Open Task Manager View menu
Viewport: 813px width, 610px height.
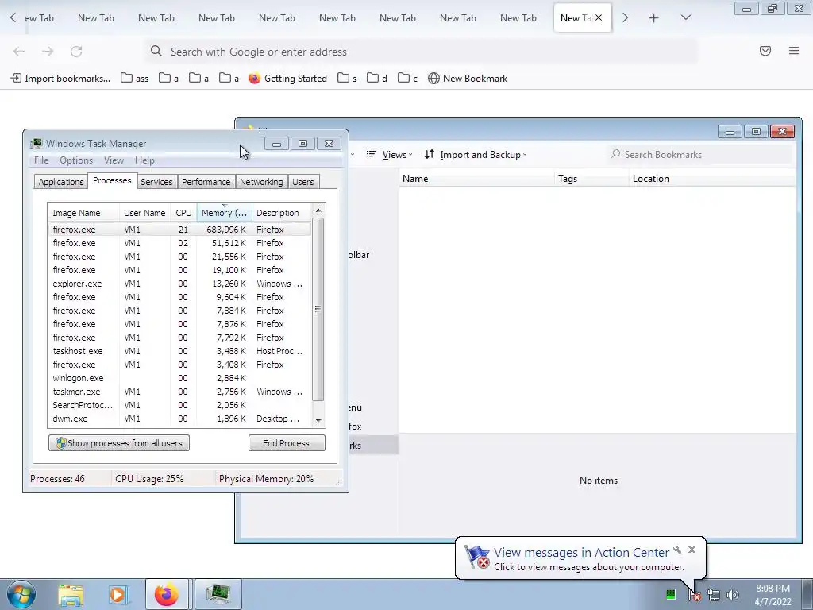point(114,160)
